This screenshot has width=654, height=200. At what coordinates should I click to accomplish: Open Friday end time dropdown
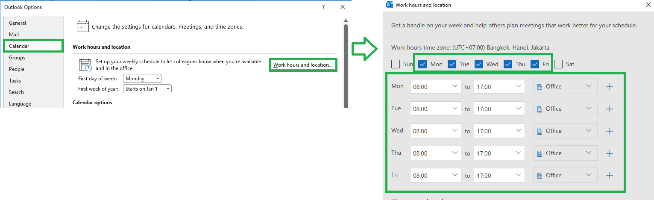(x=499, y=175)
